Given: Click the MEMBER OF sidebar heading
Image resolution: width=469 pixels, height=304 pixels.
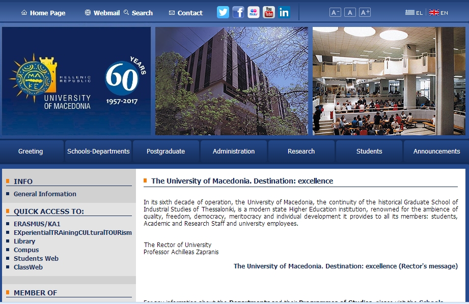Looking at the screenshot, I should [35, 293].
